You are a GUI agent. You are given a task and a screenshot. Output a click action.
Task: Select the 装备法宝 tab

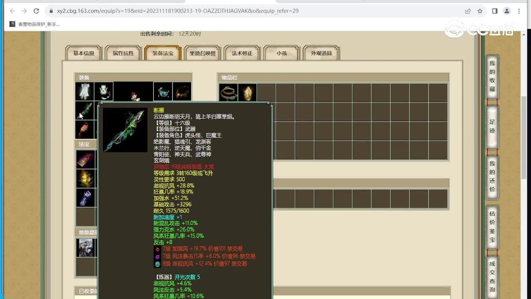tap(163, 53)
